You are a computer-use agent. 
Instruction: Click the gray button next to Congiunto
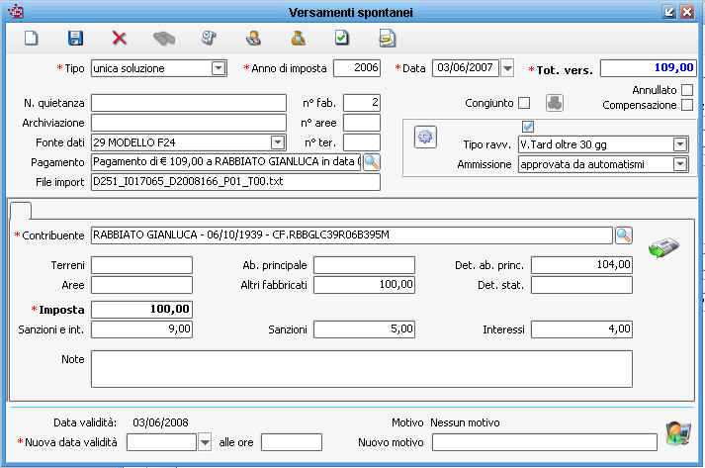pyautogui.click(x=555, y=103)
